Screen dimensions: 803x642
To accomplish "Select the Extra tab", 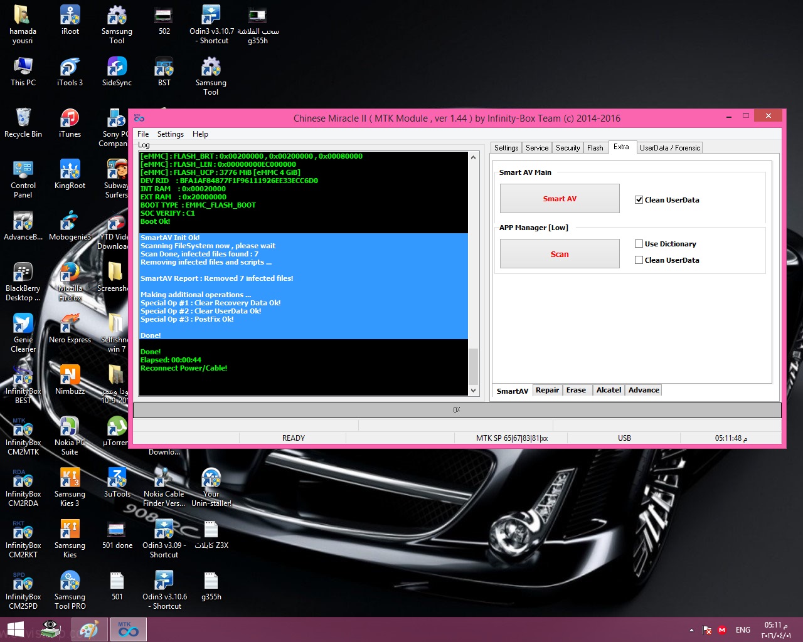I will [621, 147].
